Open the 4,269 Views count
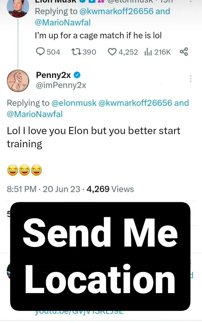The height and width of the screenshot is (323, 202). pos(110,189)
